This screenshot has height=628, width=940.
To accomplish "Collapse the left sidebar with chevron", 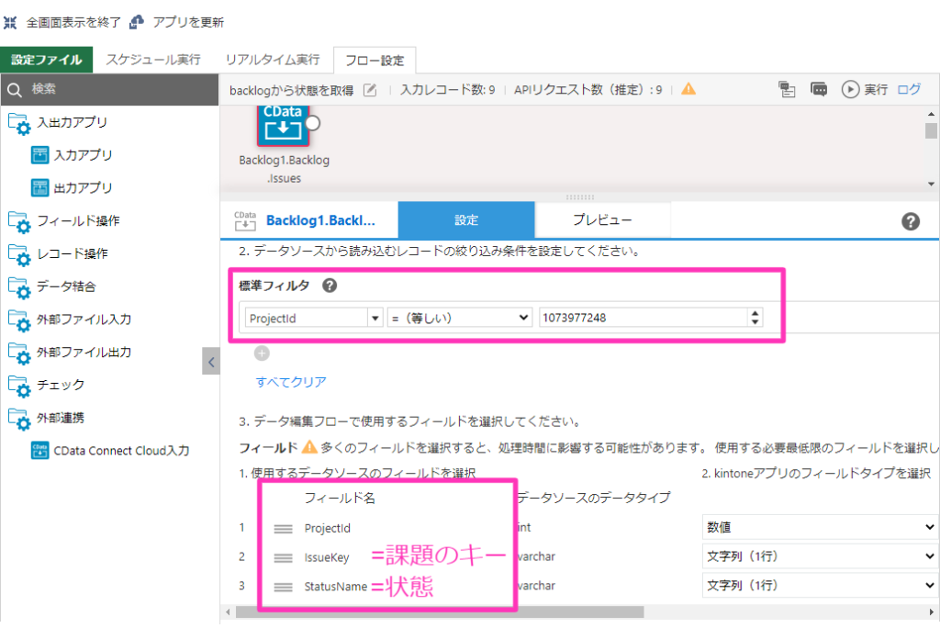I will [211, 361].
